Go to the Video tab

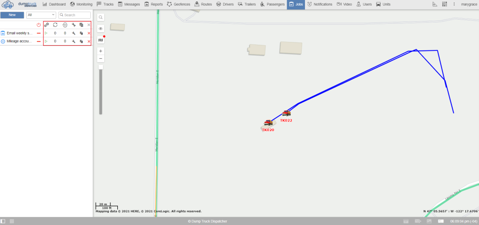(x=344, y=4)
